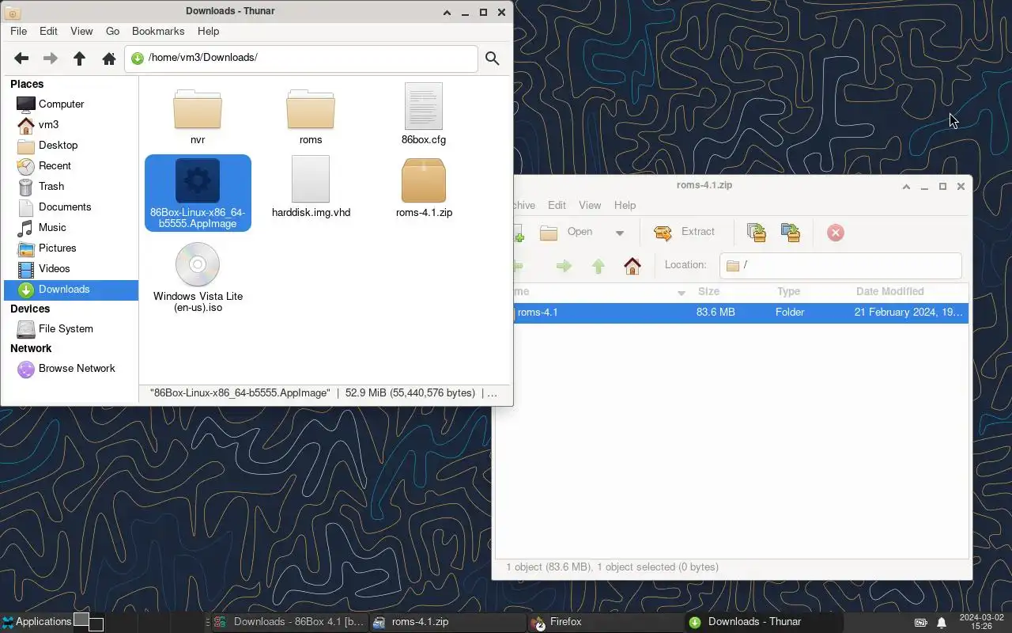Viewport: 1012px width, 633px height.
Task: Switch to second workspace in pager
Action: [96, 625]
